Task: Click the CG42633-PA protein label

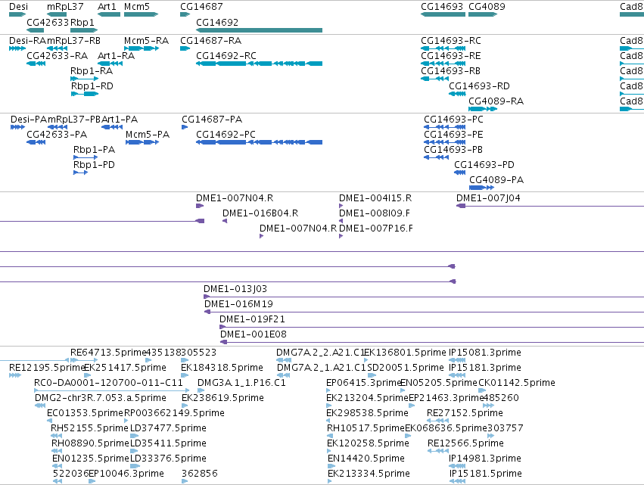Action: tap(57, 135)
